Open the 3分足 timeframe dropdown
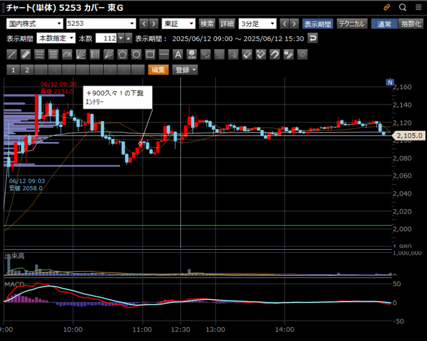The width and height of the screenshot is (427, 341). [257, 23]
